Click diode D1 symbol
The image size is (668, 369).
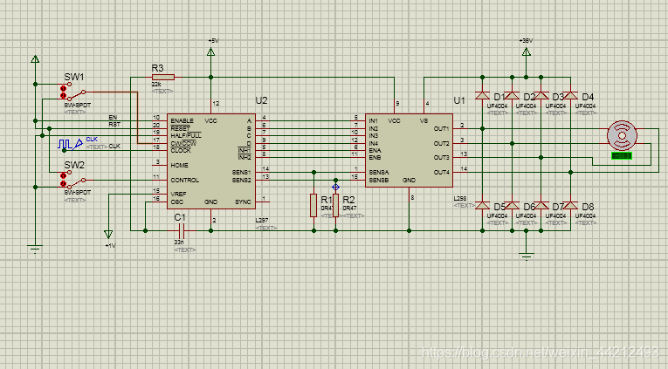pos(482,96)
